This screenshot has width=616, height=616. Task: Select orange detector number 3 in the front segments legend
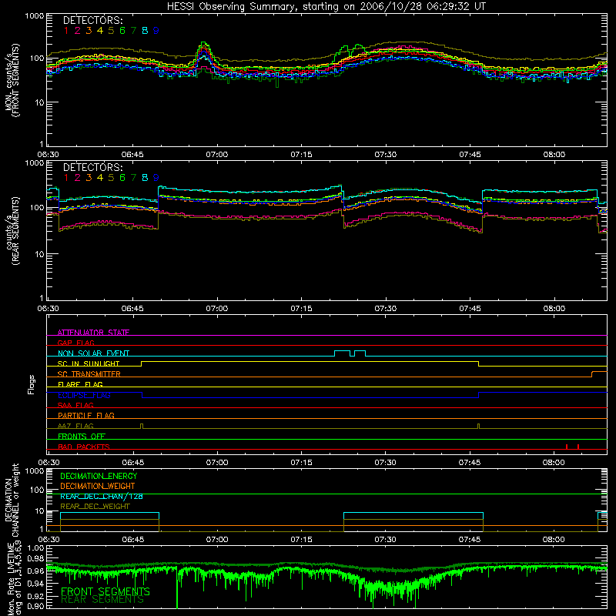(x=89, y=31)
